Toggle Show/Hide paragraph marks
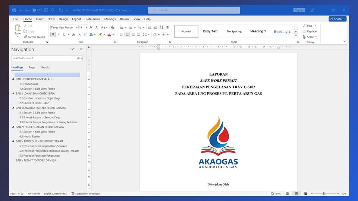Image resolution: width=358 pixels, height=201 pixels. click(167, 27)
